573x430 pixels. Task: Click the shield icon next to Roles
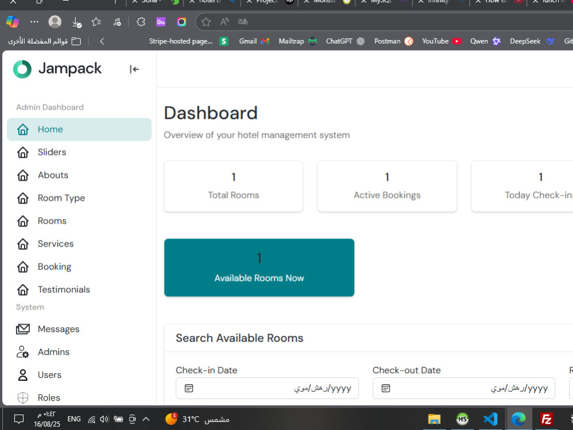(23, 397)
